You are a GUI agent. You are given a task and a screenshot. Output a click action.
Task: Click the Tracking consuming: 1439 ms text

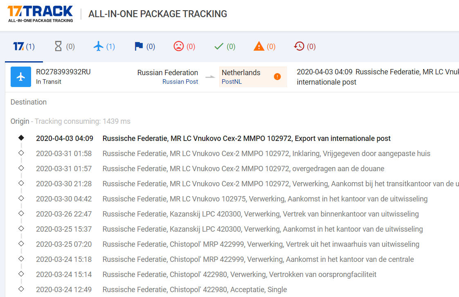point(83,121)
